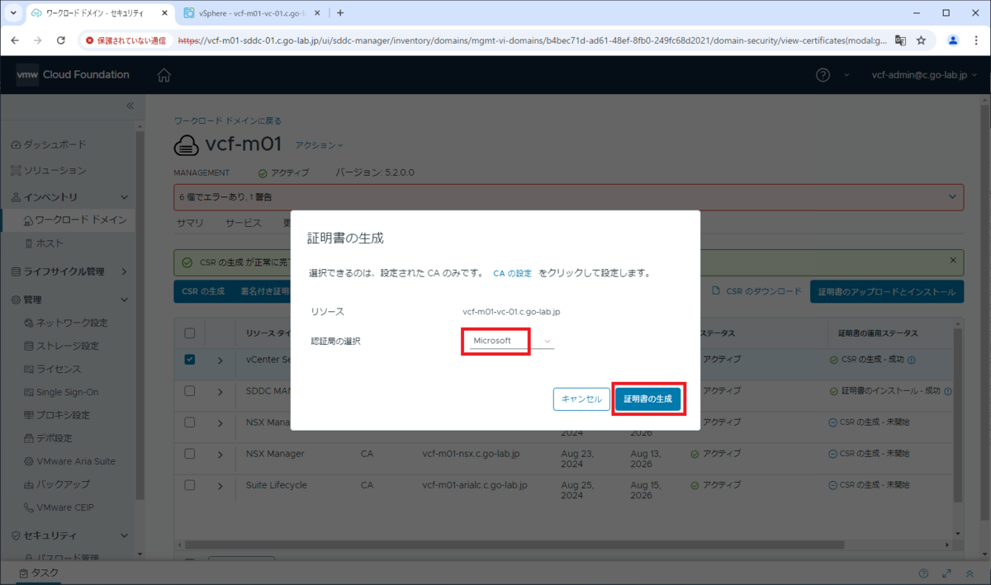Click ワークロード ドメインに戻る link
991x585 pixels.
pos(228,120)
